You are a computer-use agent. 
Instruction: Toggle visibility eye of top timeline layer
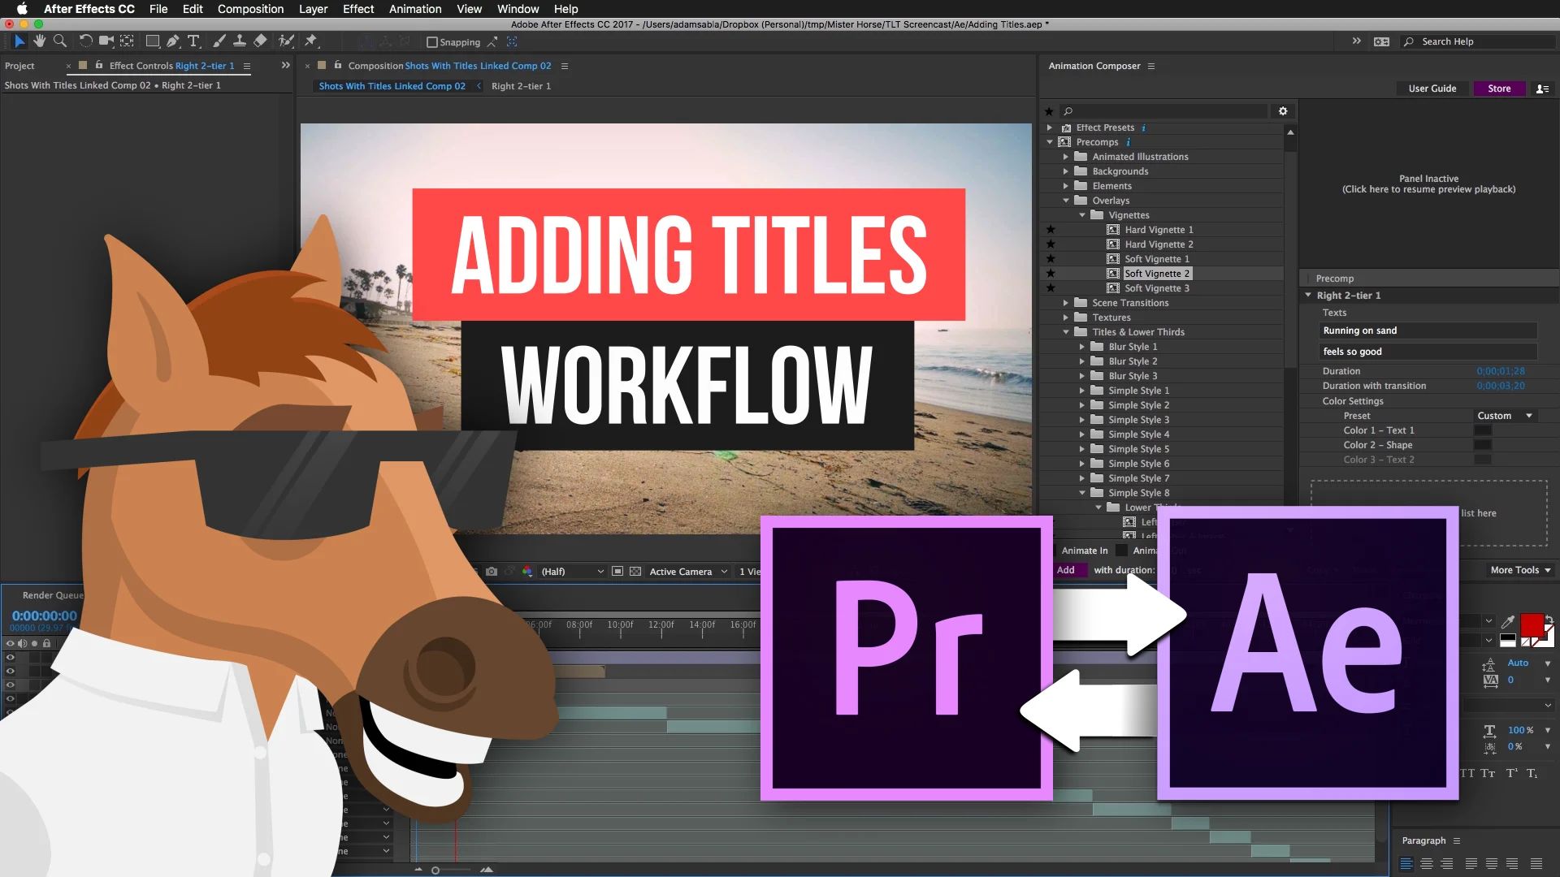(11, 657)
